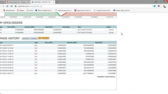
Task: Close the XRP/BTC Market tab
Action: tap(53, 2)
